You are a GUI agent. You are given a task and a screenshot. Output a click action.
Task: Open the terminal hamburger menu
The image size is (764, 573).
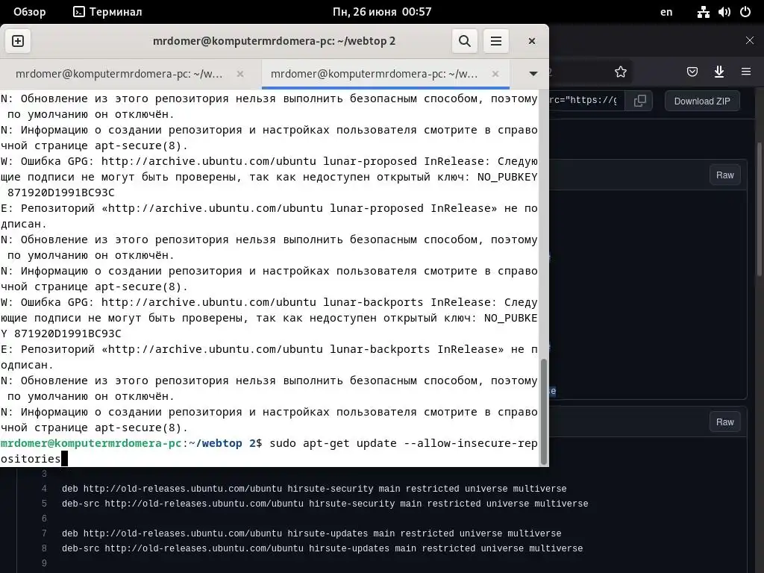(x=496, y=41)
